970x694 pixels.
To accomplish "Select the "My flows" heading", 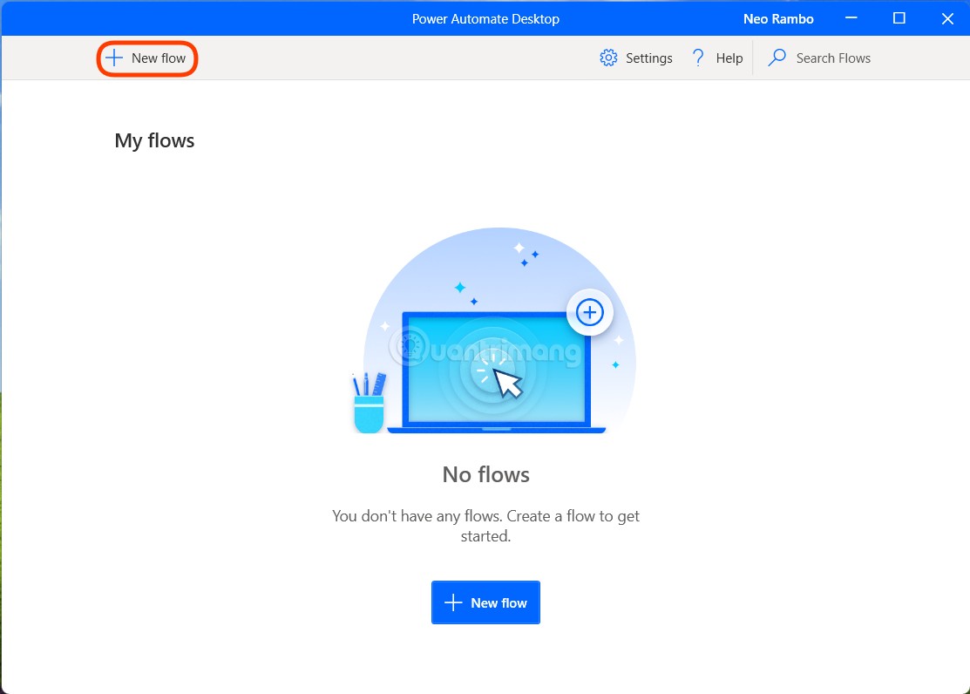I will (x=154, y=140).
